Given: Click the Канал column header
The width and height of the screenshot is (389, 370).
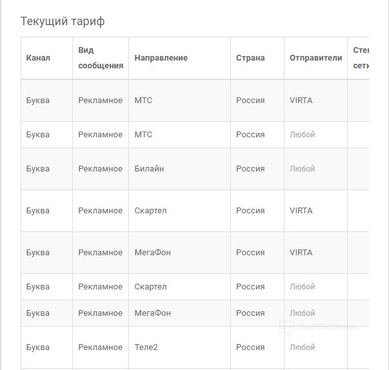Looking at the screenshot, I should point(38,58).
